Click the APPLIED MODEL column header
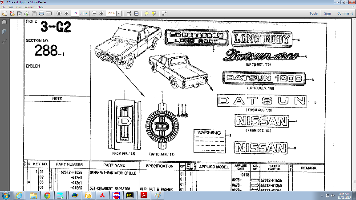 (x=214, y=167)
